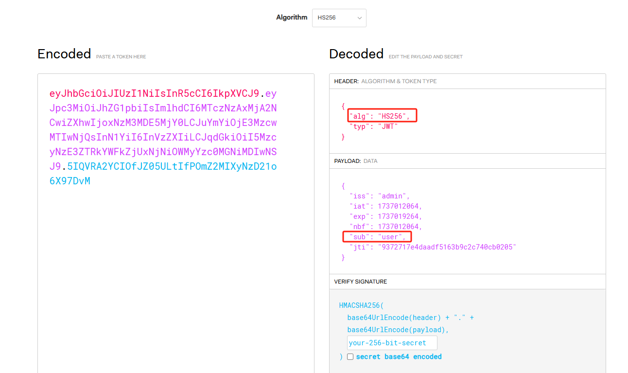Click the PASTE A TOKEN HERE hint

coord(121,57)
